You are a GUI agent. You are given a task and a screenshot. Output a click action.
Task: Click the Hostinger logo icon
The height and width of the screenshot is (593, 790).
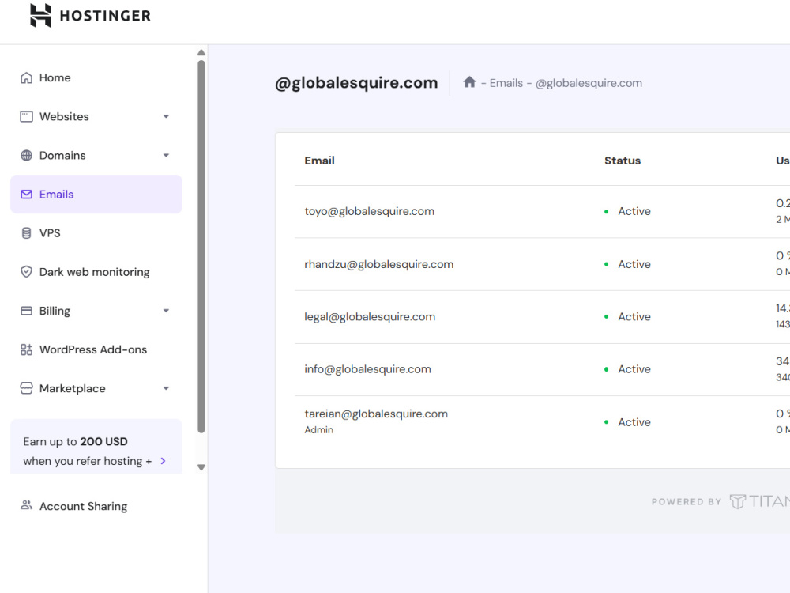point(40,15)
